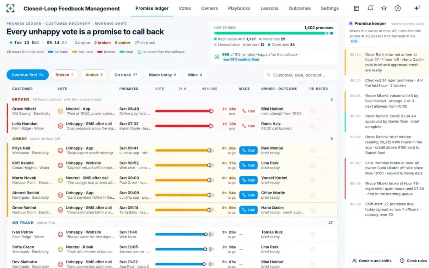429x268 pixels.
Task: Click the purple Promise keeper dot
Action: pyautogui.click(x=351, y=24)
